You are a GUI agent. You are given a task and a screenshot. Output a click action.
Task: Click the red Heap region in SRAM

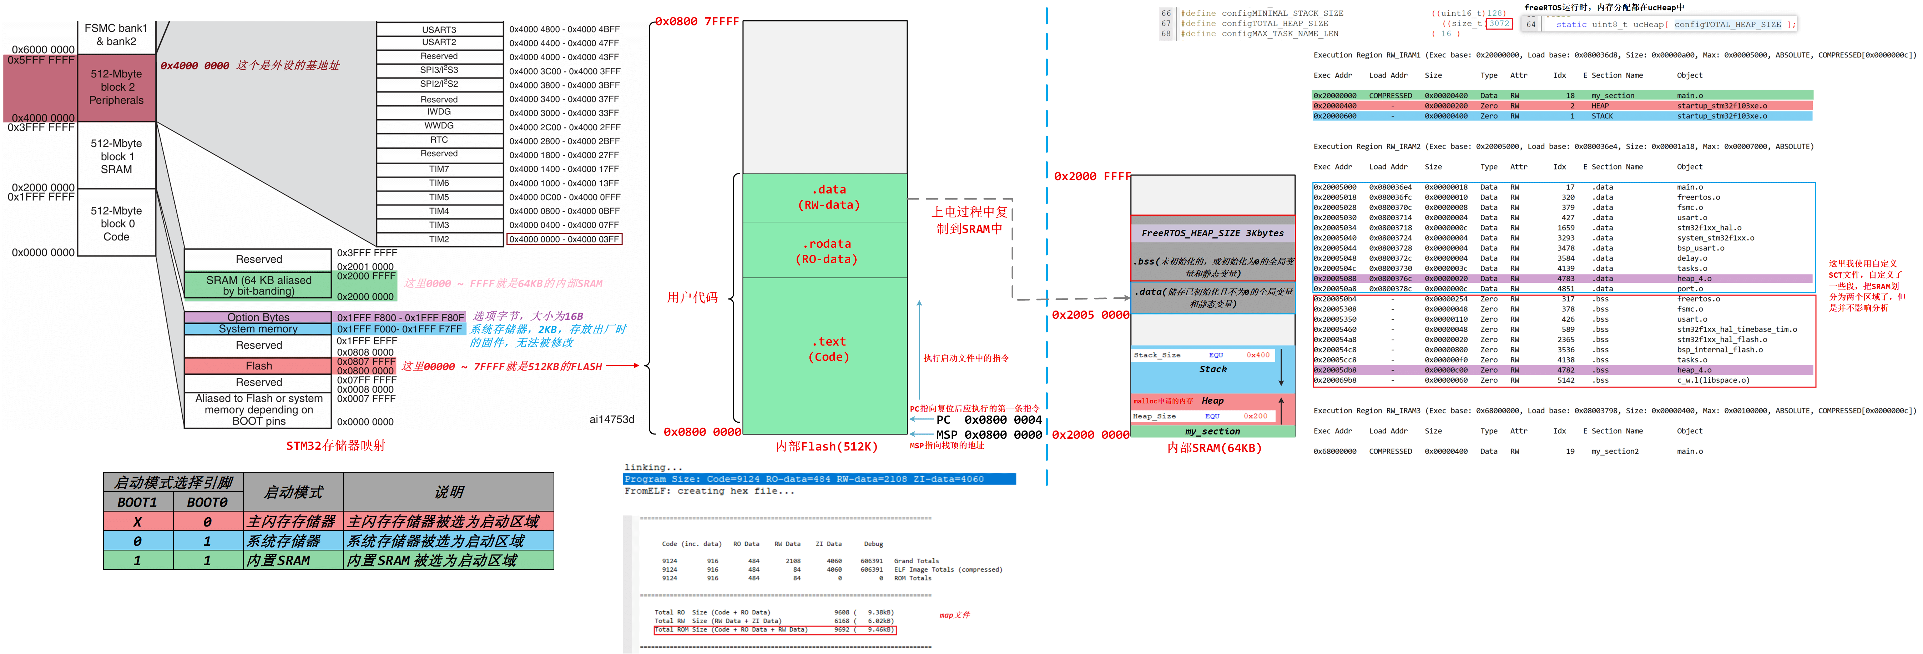(1212, 402)
